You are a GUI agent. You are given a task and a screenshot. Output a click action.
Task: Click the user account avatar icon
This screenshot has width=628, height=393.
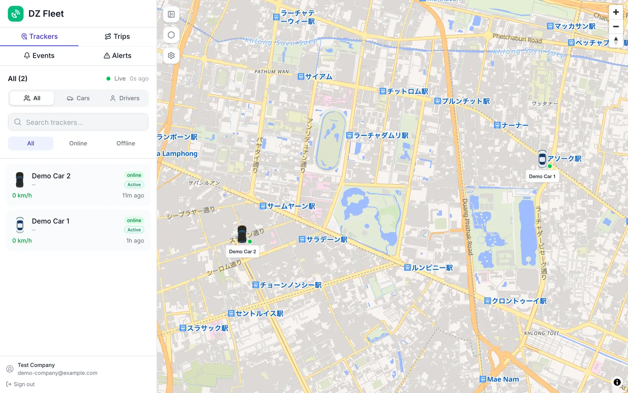[10, 369]
